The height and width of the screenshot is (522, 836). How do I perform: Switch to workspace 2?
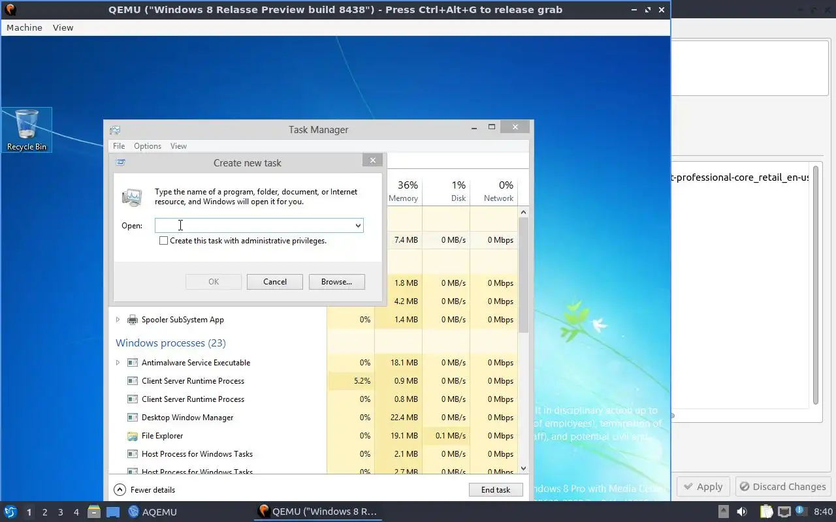tap(44, 512)
